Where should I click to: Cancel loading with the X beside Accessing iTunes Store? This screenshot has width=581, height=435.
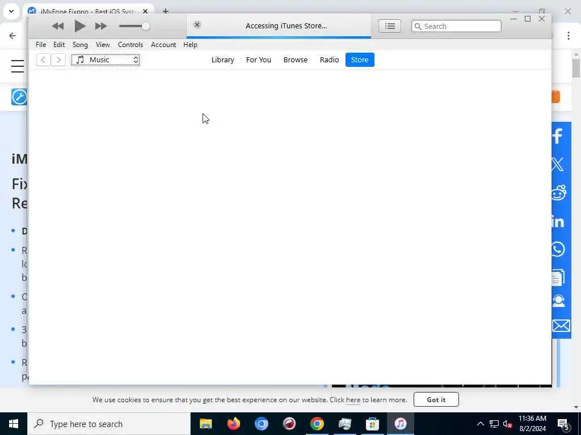click(x=197, y=25)
